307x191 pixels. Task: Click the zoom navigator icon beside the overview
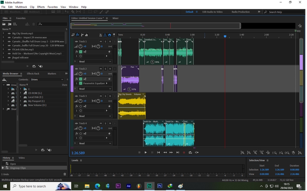(300, 26)
